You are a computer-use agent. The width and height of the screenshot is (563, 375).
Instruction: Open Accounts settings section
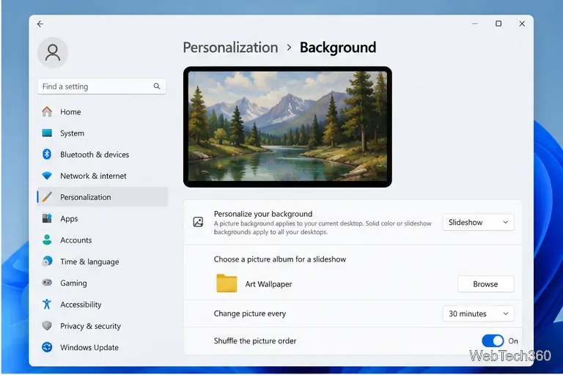click(x=103, y=240)
